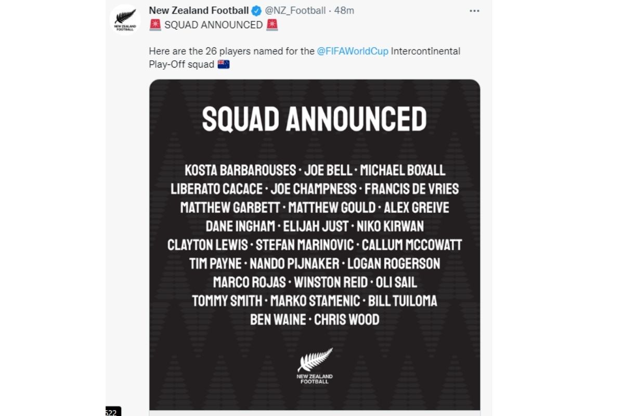Open the New Zealand Football profile avatar
Screen dimensions: 624x416
point(125,19)
